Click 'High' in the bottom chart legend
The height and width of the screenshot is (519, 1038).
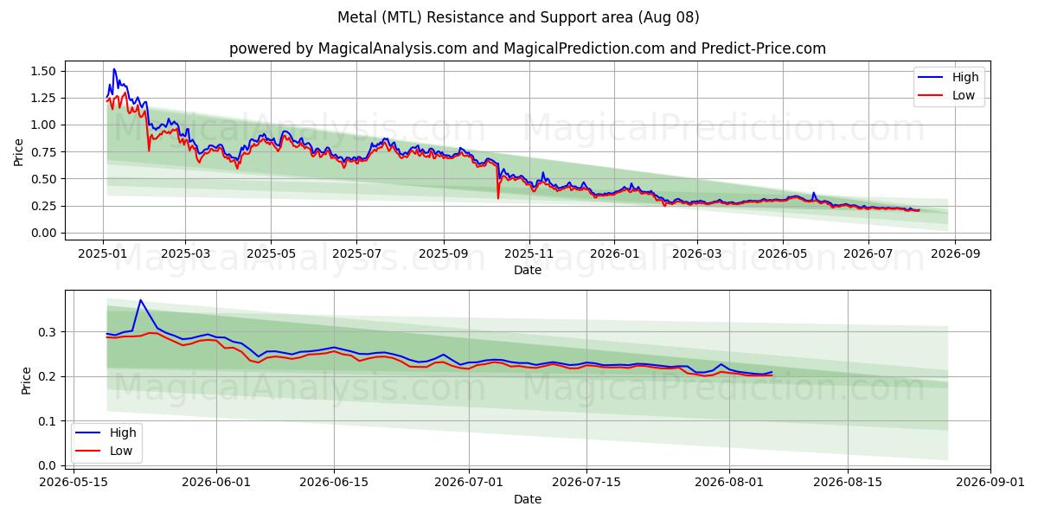[123, 432]
